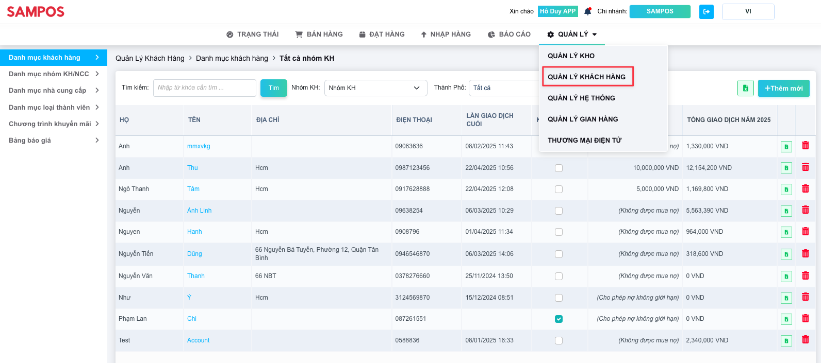Click Quản Lý Khách Hàng breadcrumb
This screenshot has width=821, height=363.
pyautogui.click(x=150, y=59)
